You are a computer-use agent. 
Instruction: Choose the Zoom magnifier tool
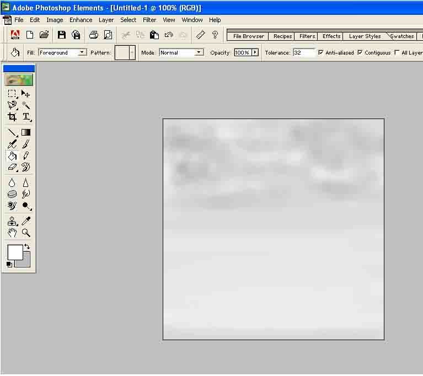pyautogui.click(x=26, y=233)
